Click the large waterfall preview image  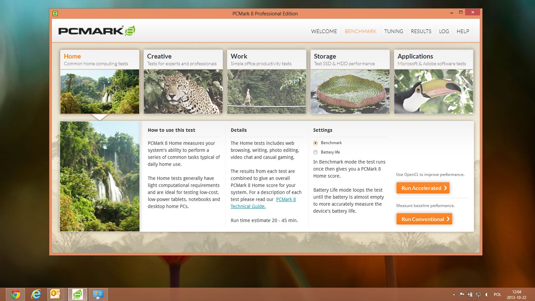[x=100, y=176]
